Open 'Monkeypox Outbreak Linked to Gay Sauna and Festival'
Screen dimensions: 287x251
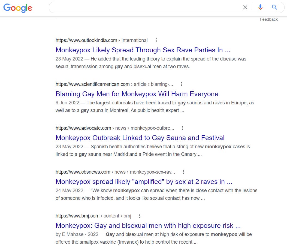pos(140,138)
